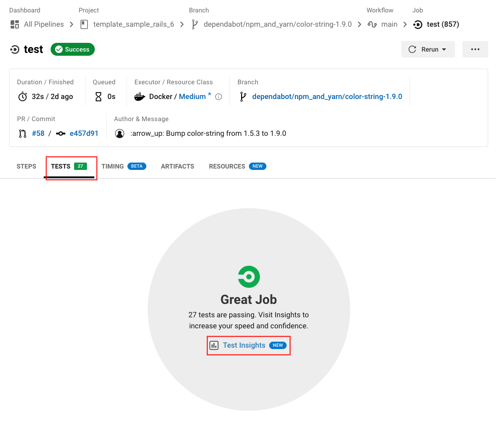Select the commit message text

[x=208, y=134]
